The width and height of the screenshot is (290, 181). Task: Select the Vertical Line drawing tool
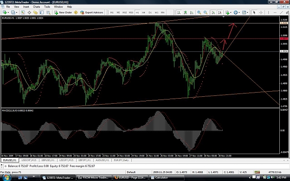pyautogui.click(x=268, y=12)
